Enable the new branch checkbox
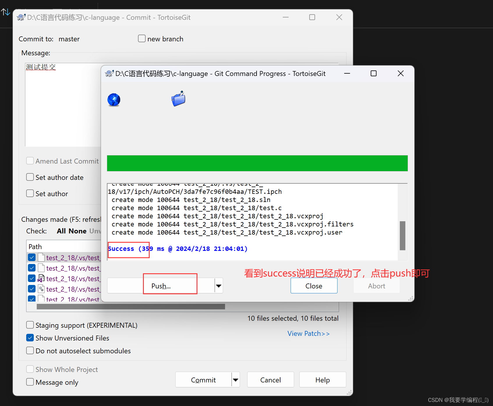This screenshot has width=493, height=406. 142,38
